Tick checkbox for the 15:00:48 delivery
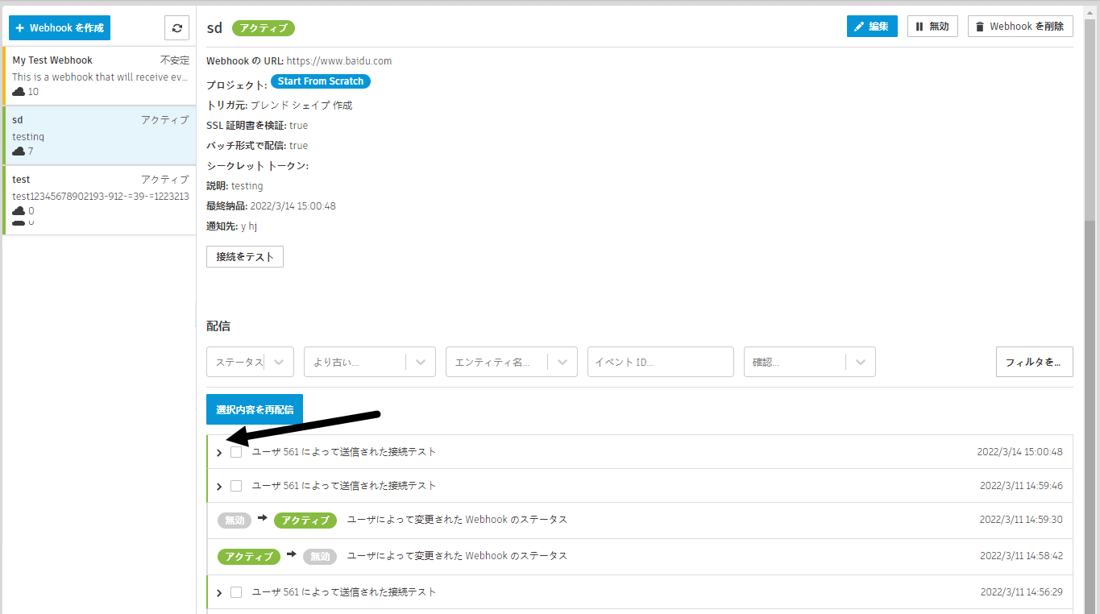The width and height of the screenshot is (1100, 614). pos(236,452)
